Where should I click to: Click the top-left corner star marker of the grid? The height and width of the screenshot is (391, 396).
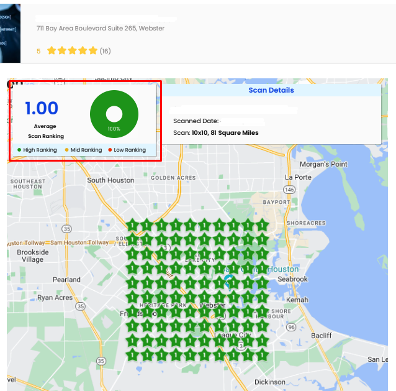coord(132,225)
